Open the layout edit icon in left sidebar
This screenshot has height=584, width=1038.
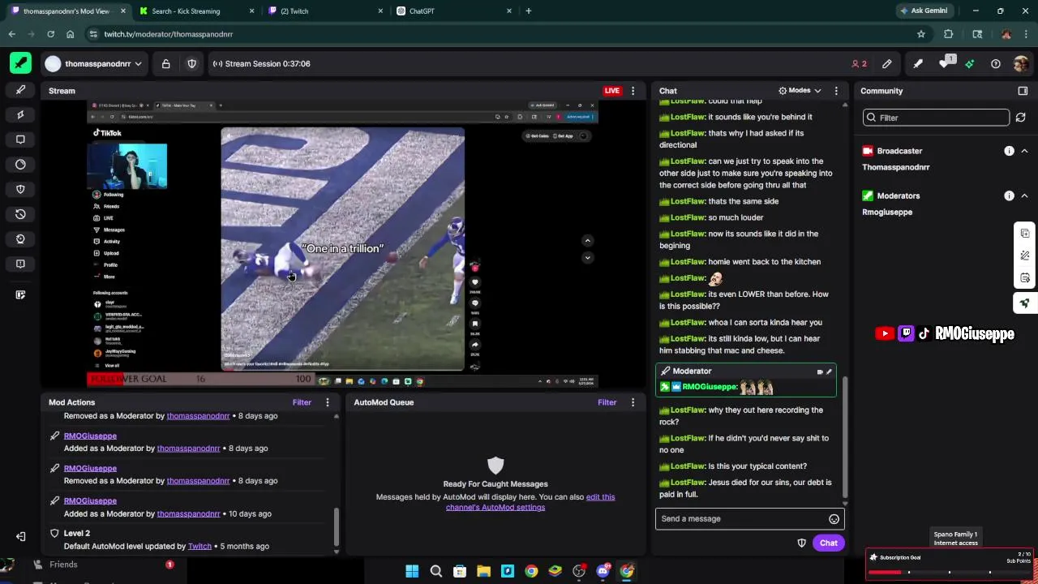point(20,294)
